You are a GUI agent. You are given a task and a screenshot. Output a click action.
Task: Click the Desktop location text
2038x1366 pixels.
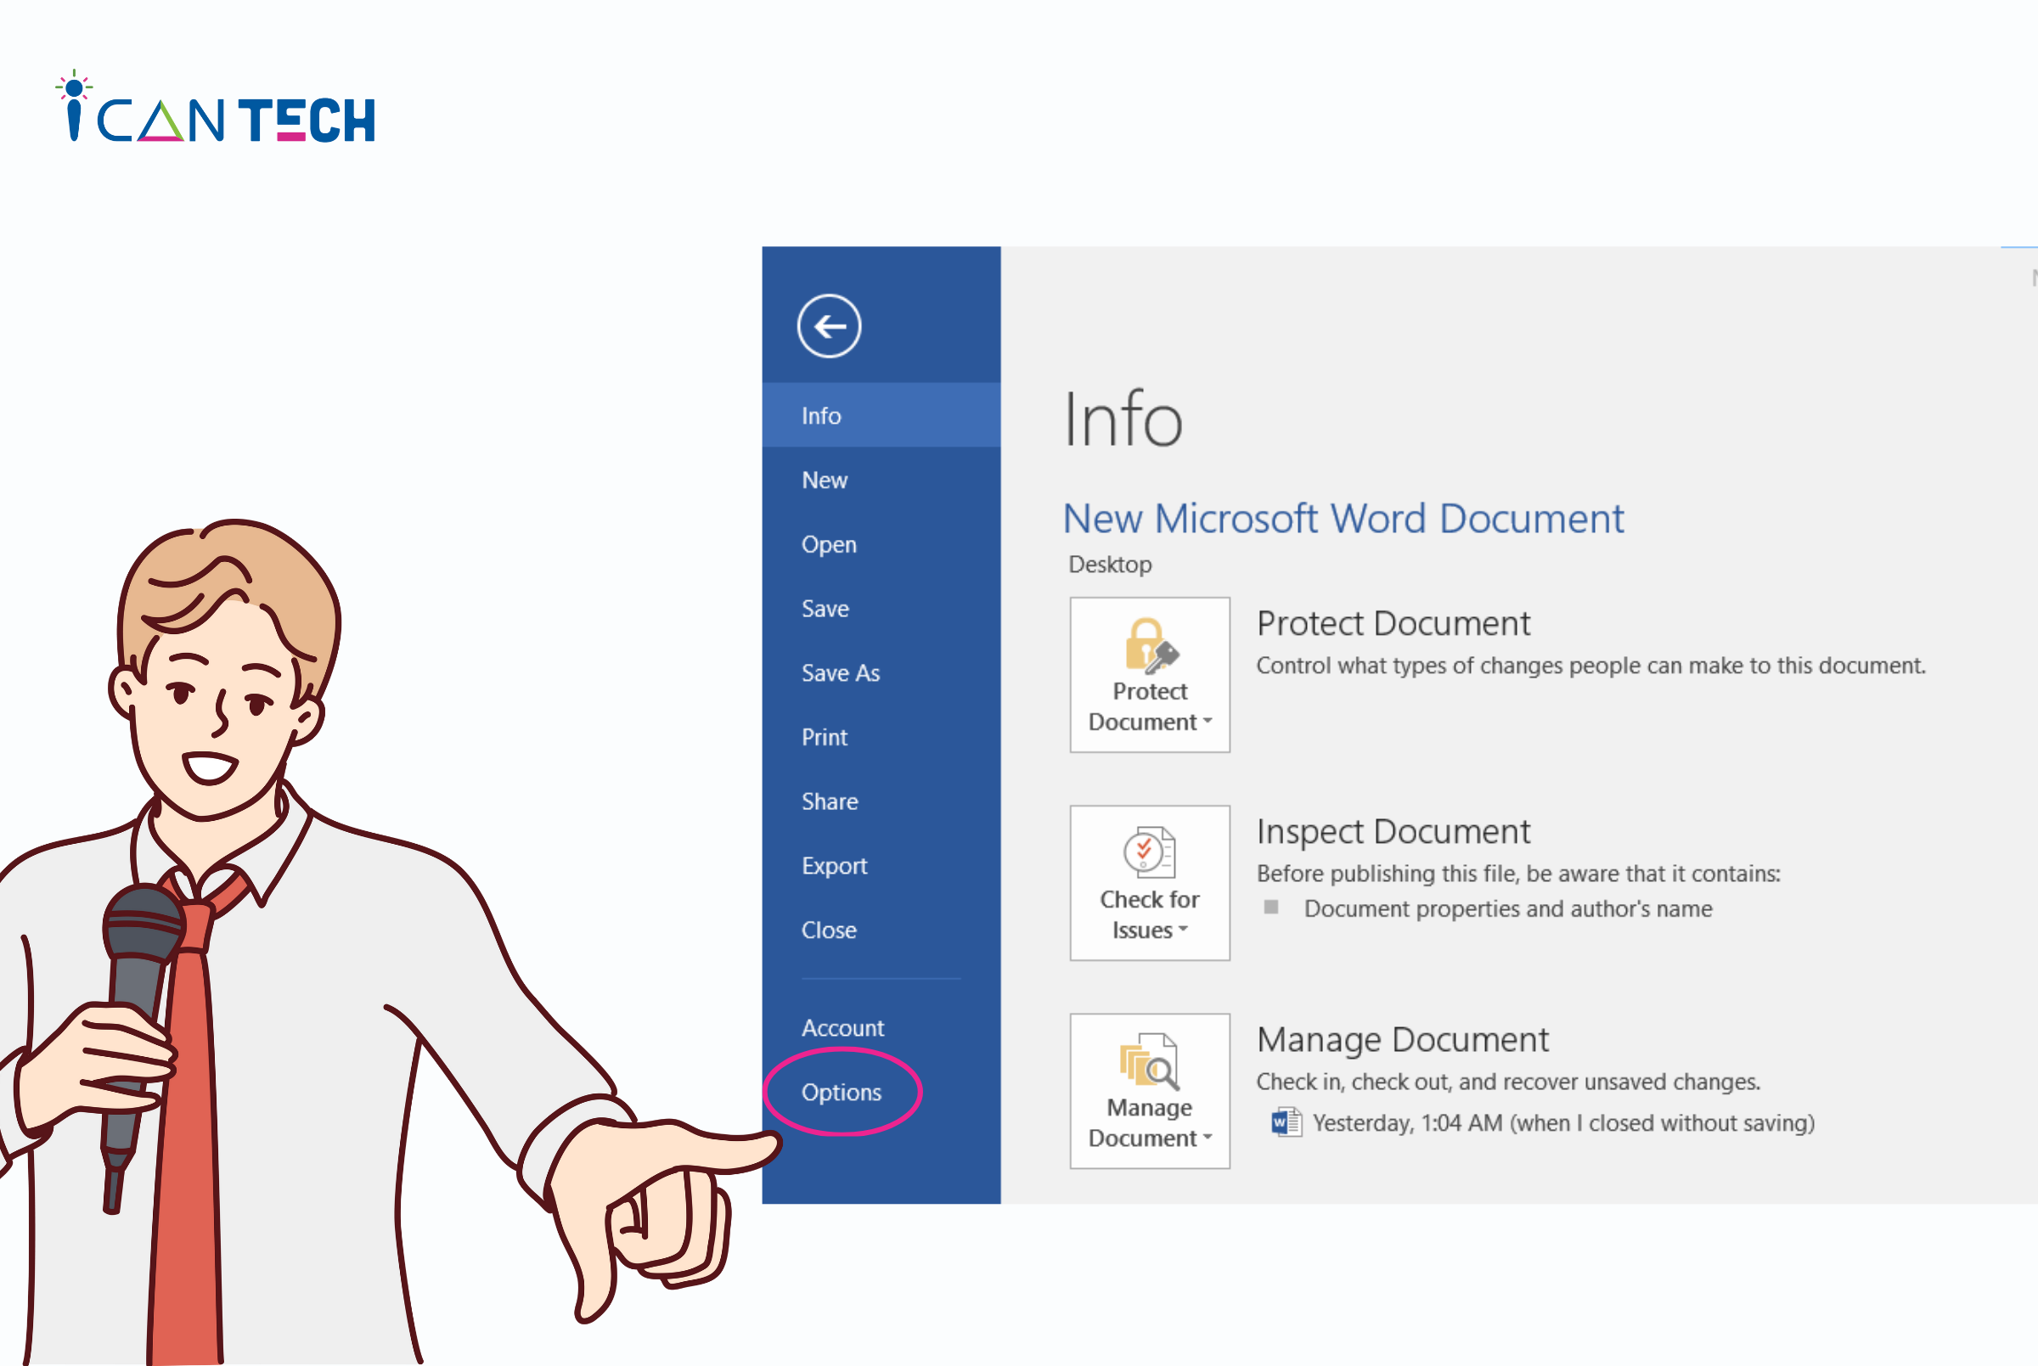tap(1110, 565)
